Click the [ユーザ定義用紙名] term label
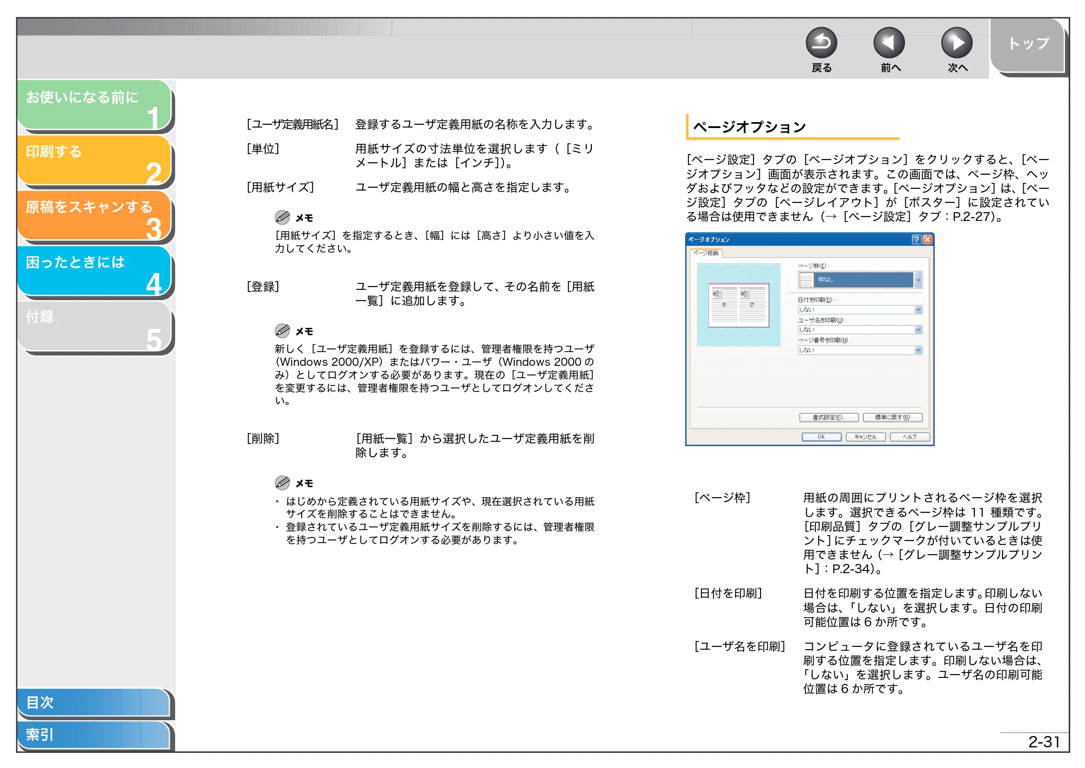Image resolution: width=1085 pixels, height=768 pixels. coord(292,124)
